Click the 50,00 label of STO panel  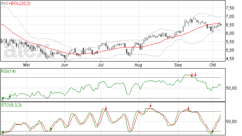click(x=231, y=122)
